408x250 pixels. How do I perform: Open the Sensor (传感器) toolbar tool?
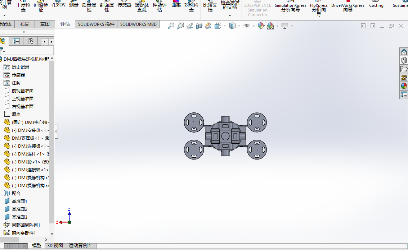pos(124,5)
